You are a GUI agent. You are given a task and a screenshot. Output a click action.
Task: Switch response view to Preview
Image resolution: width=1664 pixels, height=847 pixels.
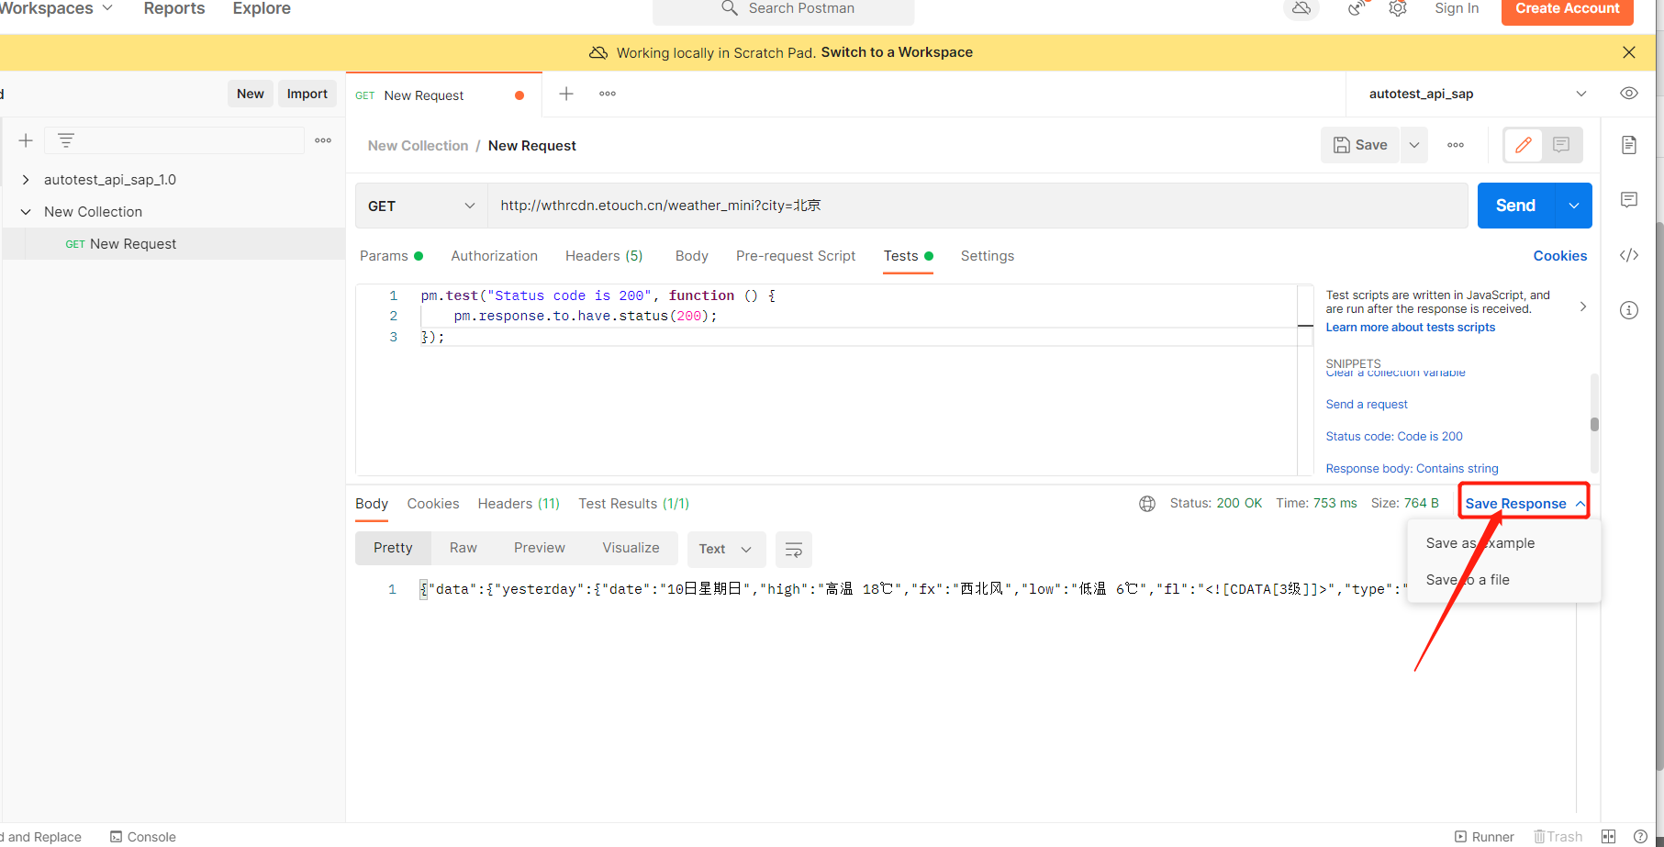[540, 548]
